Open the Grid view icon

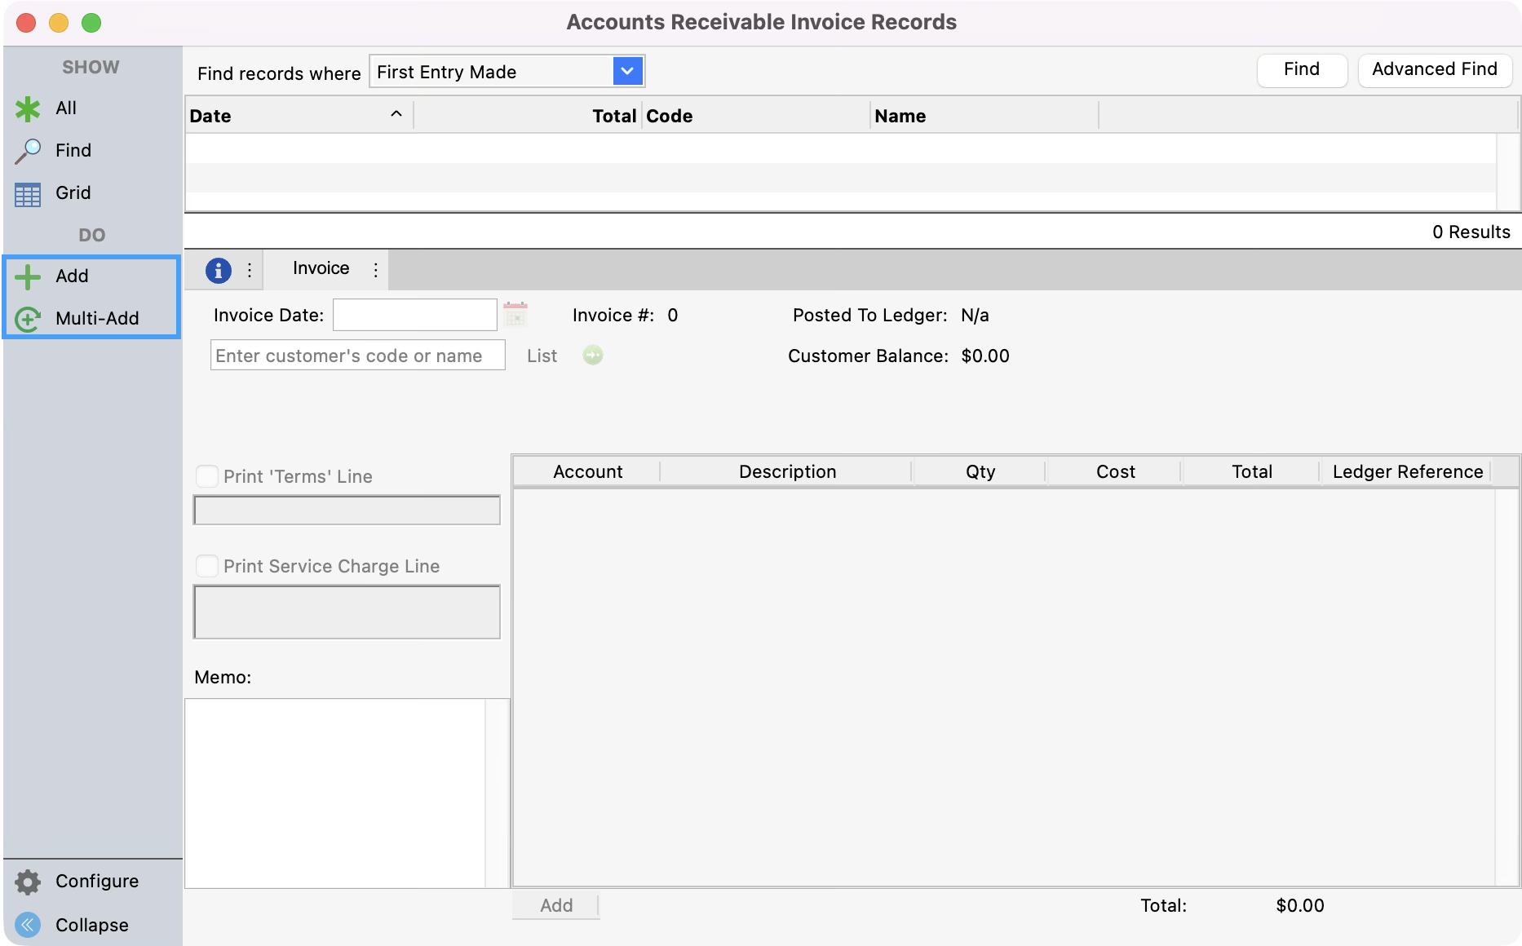28,193
